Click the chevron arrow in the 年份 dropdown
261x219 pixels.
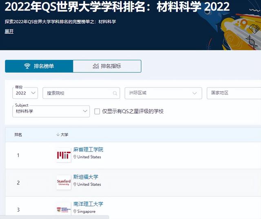point(33,93)
